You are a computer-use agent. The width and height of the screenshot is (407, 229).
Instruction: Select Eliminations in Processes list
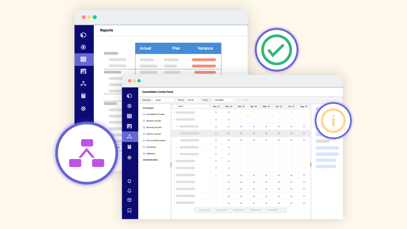click(x=150, y=147)
